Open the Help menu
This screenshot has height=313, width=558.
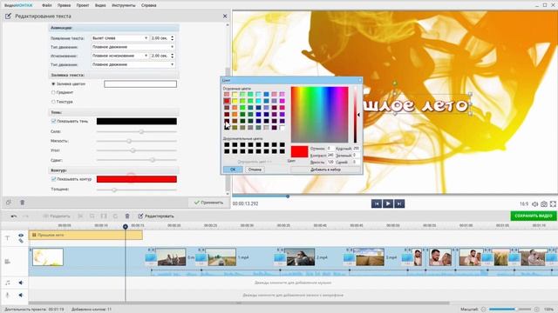click(149, 5)
